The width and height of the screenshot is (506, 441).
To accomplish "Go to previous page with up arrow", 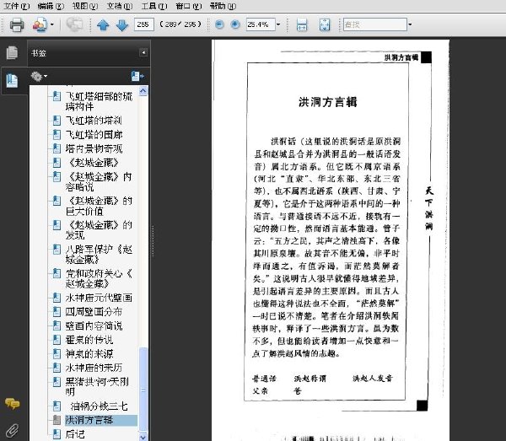I will click(103, 24).
